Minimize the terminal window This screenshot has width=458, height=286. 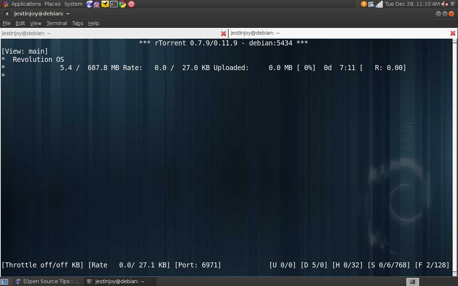(x=438, y=14)
